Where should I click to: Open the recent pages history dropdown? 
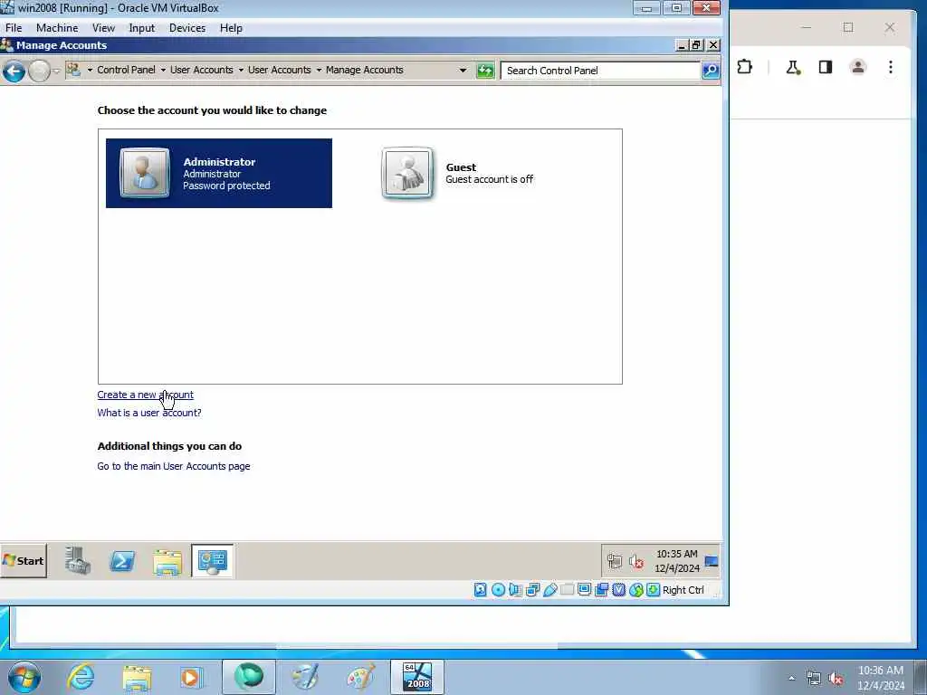tap(57, 71)
